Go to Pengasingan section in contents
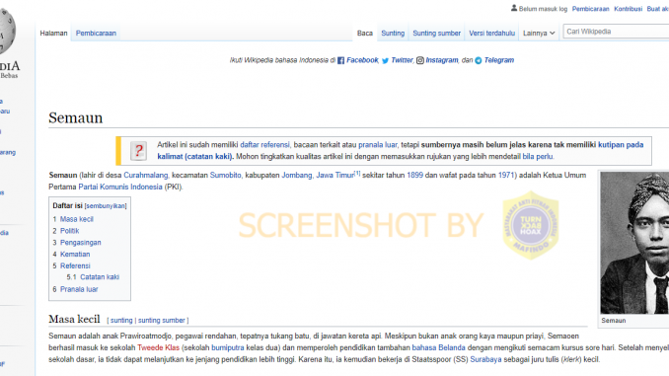 pyautogui.click(x=80, y=243)
